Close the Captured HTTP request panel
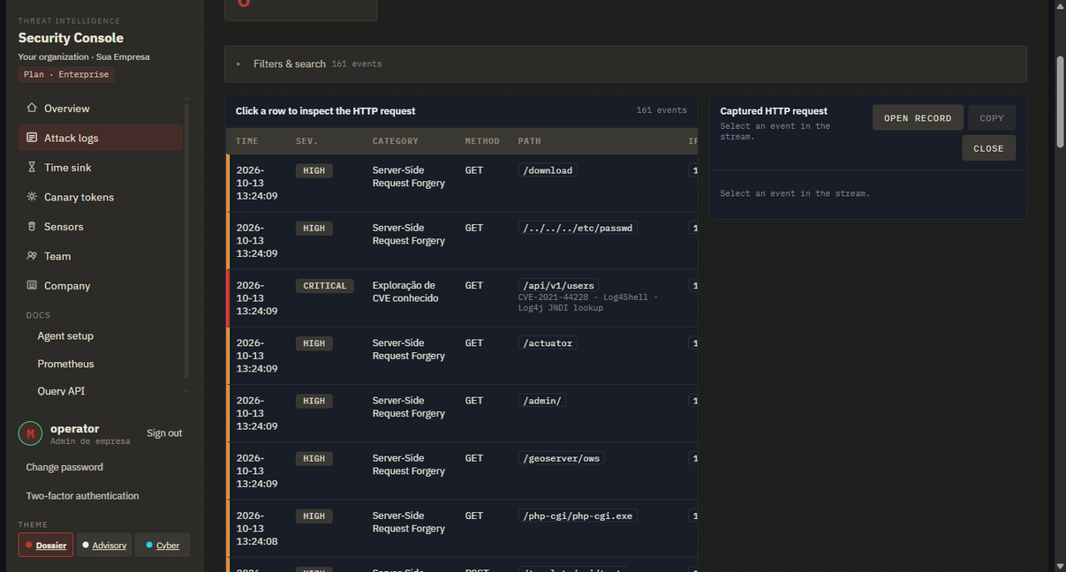The image size is (1066, 572). click(x=988, y=148)
